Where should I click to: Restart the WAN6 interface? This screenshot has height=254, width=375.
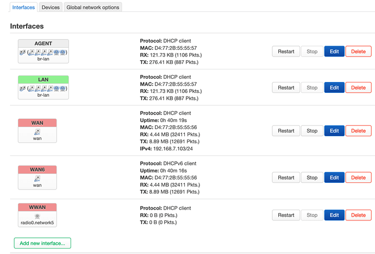pos(286,177)
